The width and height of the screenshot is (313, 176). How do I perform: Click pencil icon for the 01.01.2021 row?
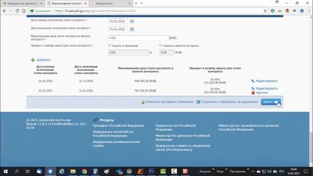click(x=253, y=88)
